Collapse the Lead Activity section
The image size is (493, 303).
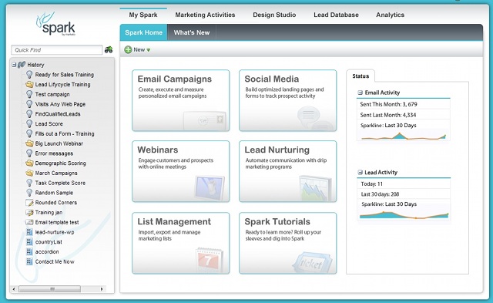coord(360,172)
